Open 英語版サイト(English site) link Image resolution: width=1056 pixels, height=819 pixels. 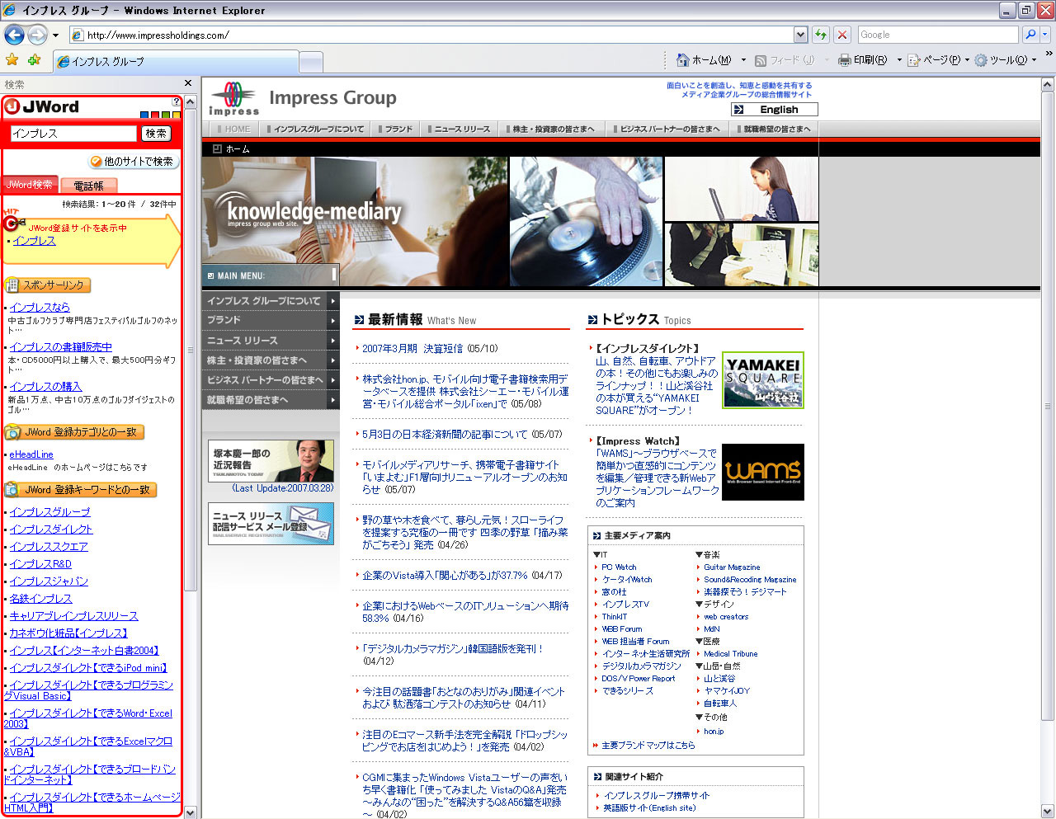click(649, 808)
